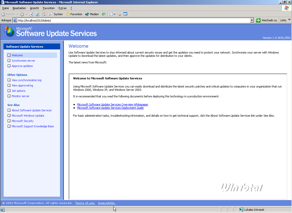Screen dimensions: 292x213
Task: Click the Links toolbar label
Action: (283, 20)
